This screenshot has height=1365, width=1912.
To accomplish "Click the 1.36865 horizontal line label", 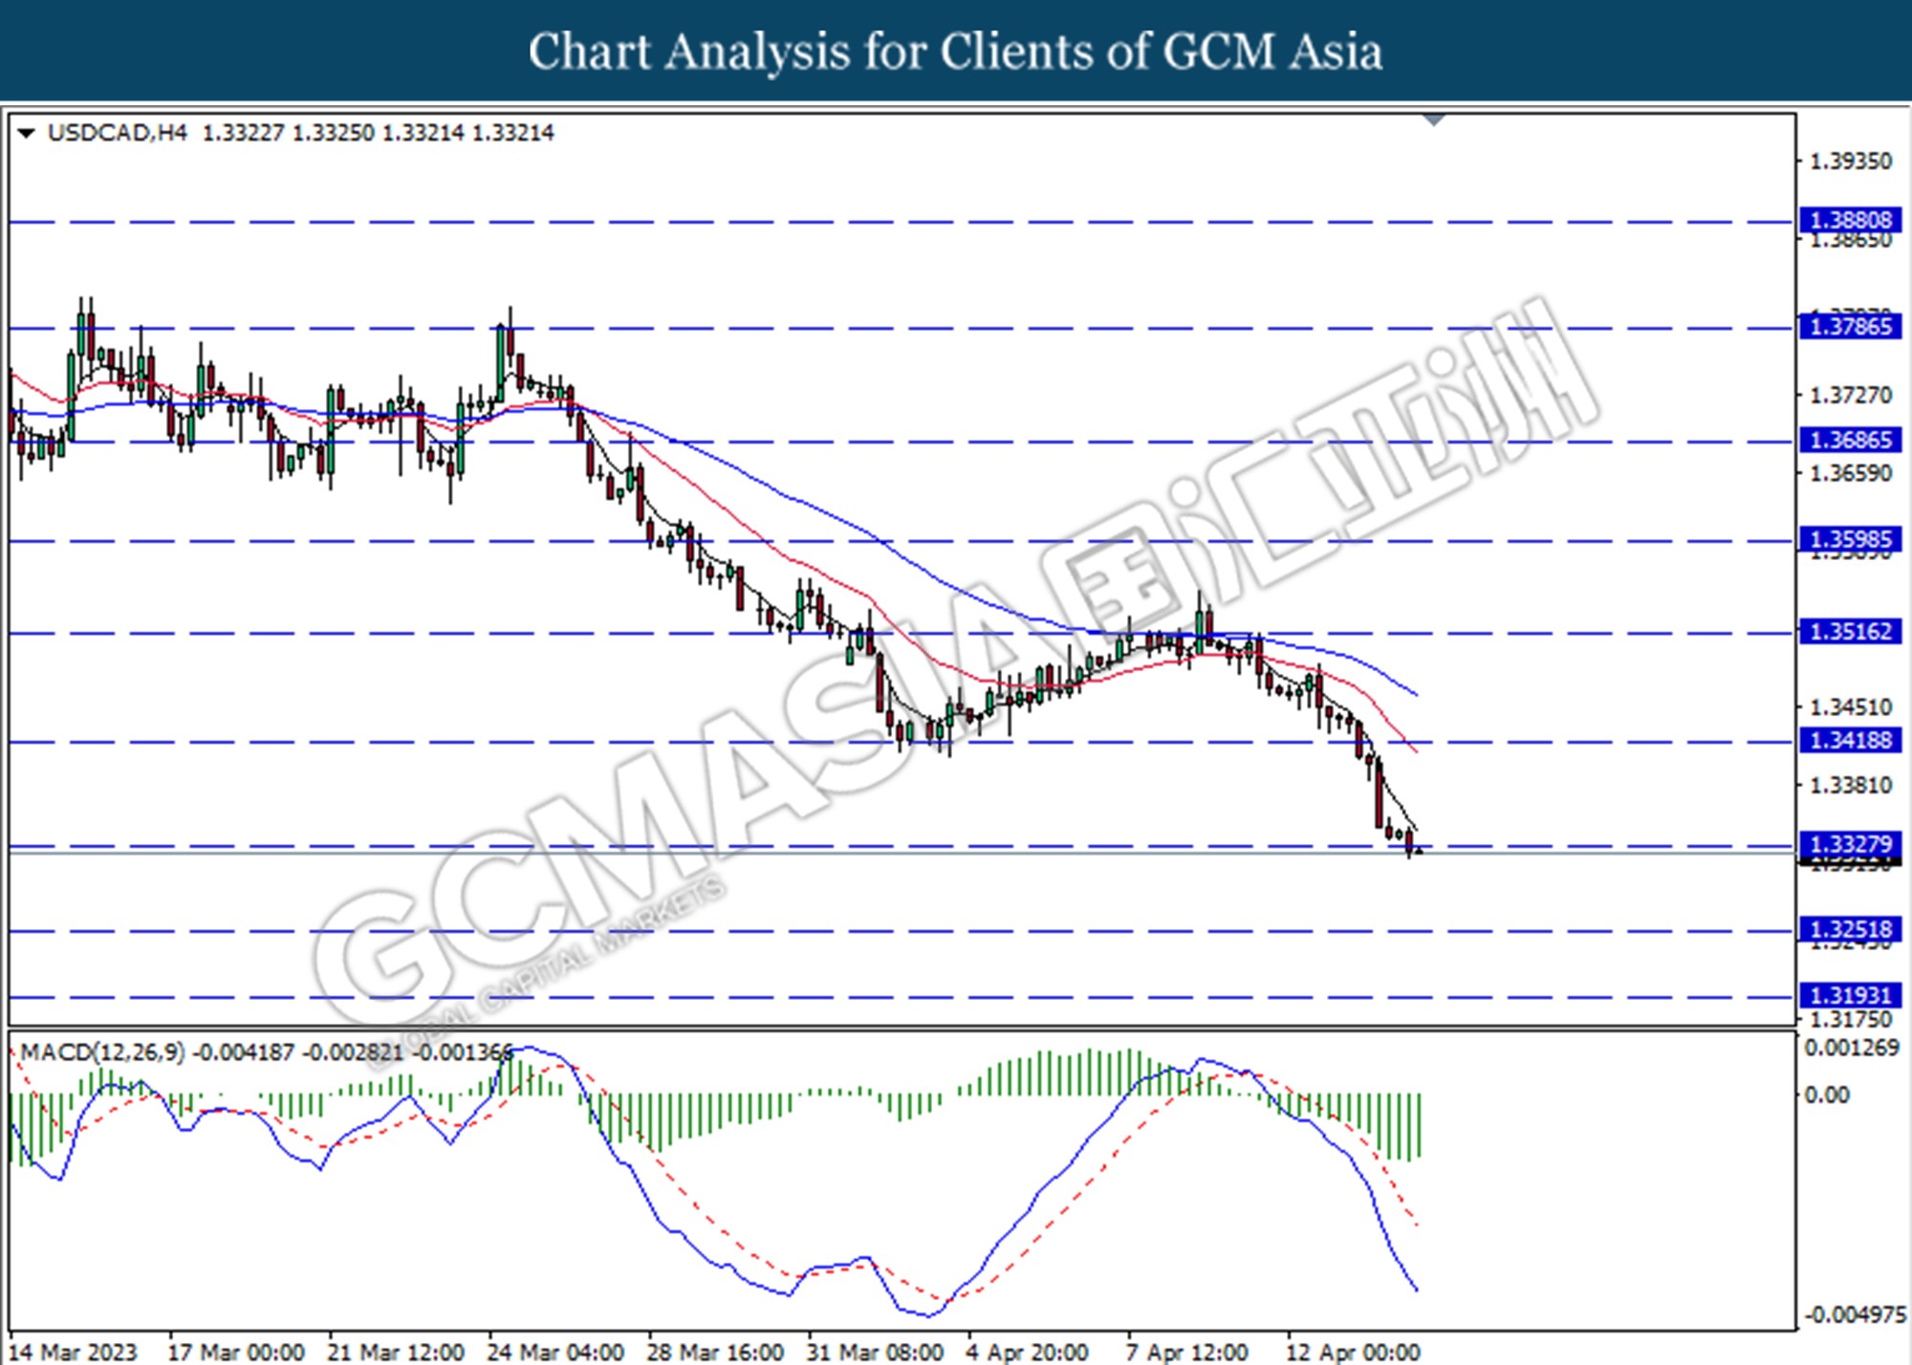I will (x=1851, y=440).
